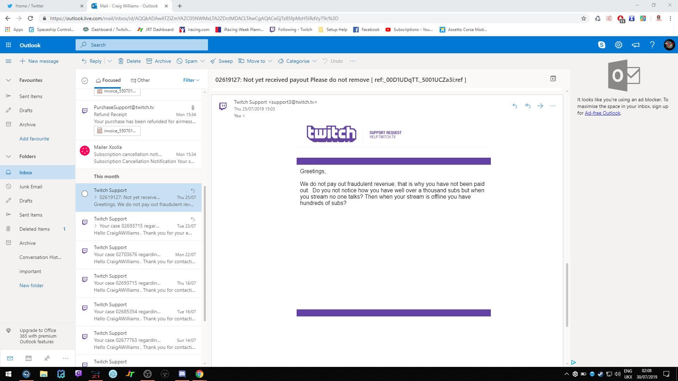Open the Inbox folder
Screen dimensions: 678x381
pos(37,173)
